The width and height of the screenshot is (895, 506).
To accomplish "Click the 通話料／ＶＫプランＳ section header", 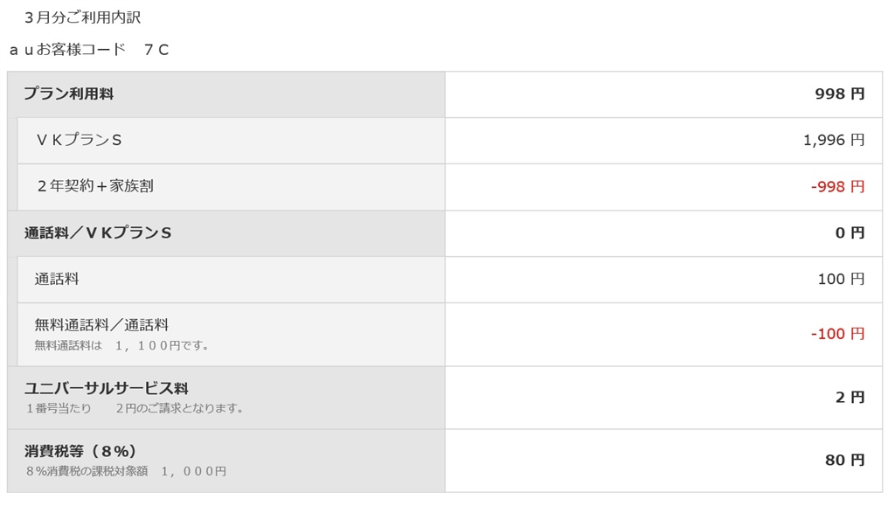I will pyautogui.click(x=98, y=233).
